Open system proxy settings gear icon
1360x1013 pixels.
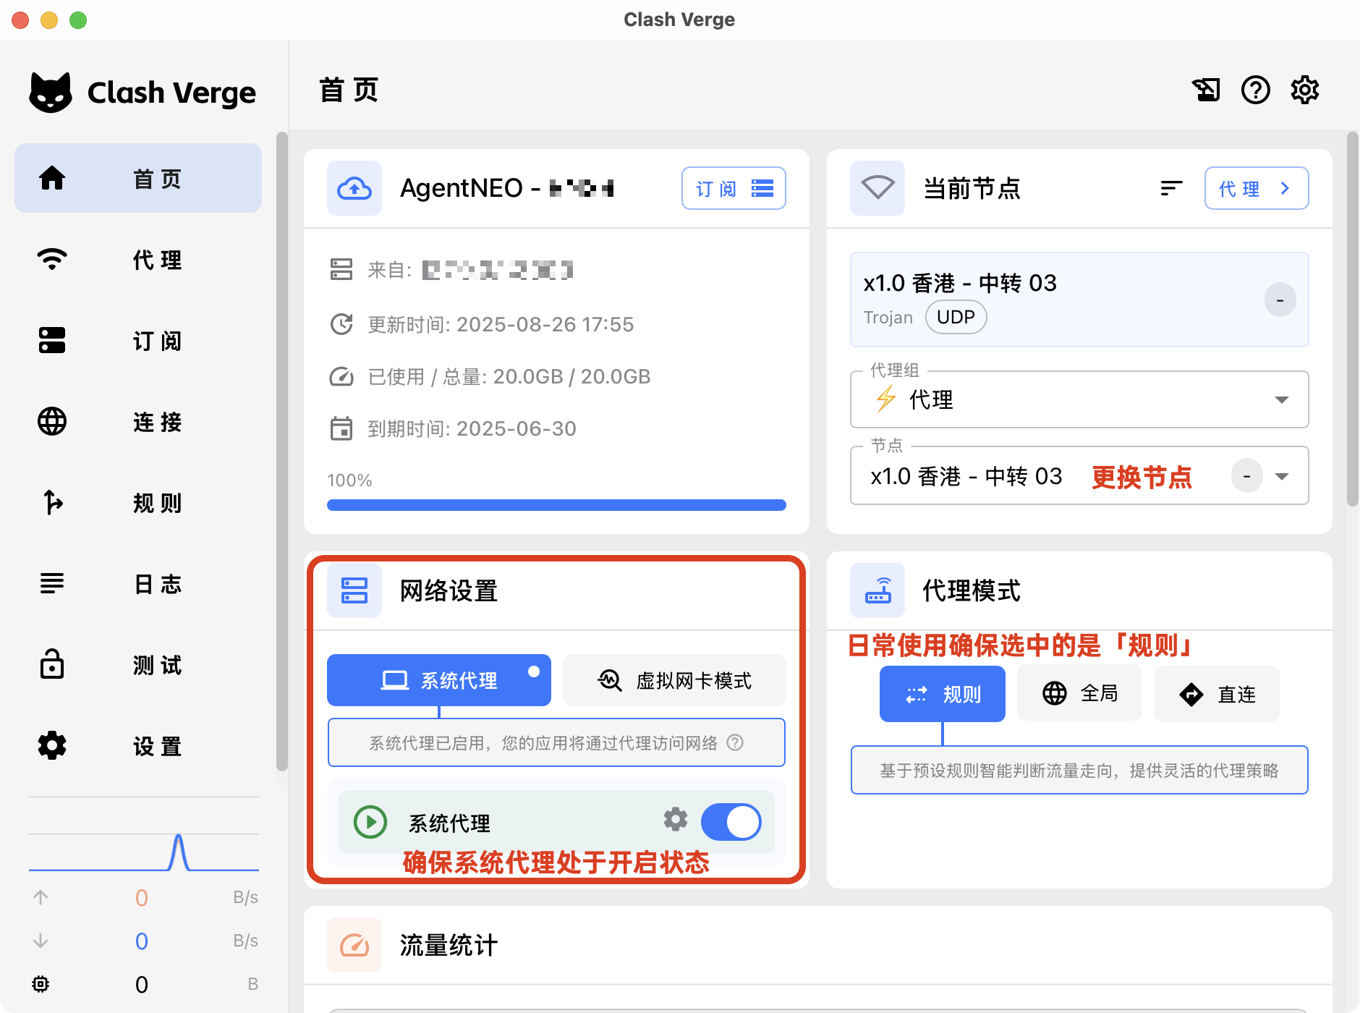[676, 819]
